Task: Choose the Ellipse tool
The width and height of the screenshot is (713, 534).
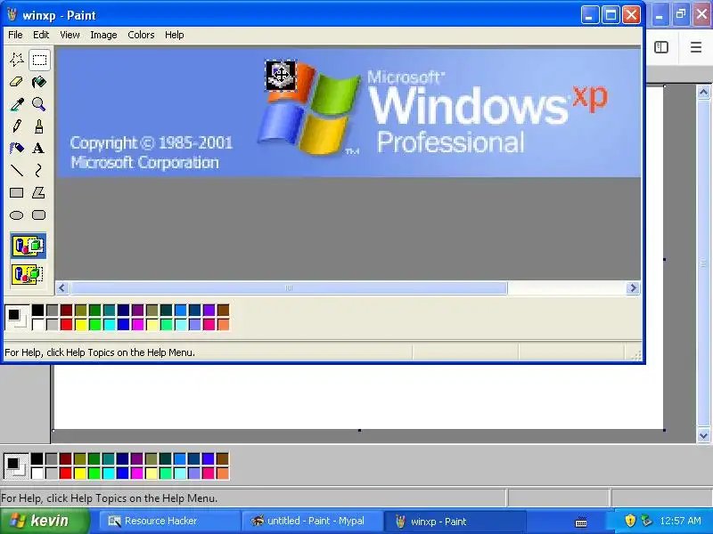Action: click(17, 214)
